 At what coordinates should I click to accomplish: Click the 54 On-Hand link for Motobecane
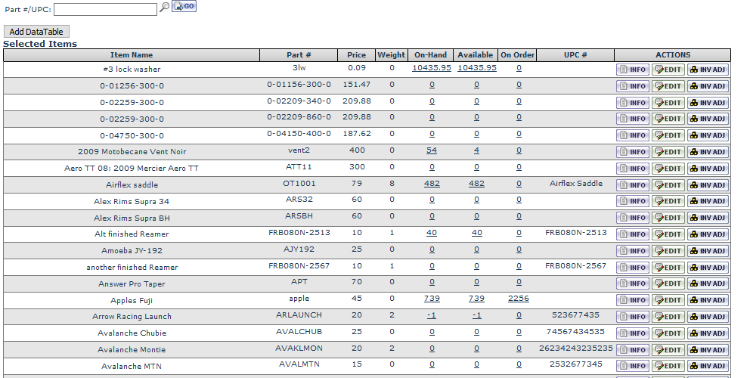[x=431, y=150]
